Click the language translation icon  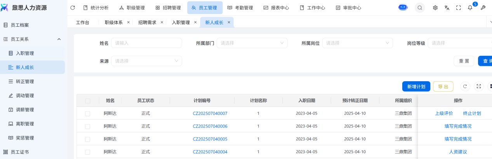447,8
